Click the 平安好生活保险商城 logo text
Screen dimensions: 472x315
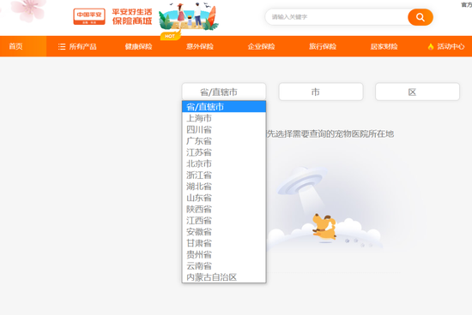132,16
